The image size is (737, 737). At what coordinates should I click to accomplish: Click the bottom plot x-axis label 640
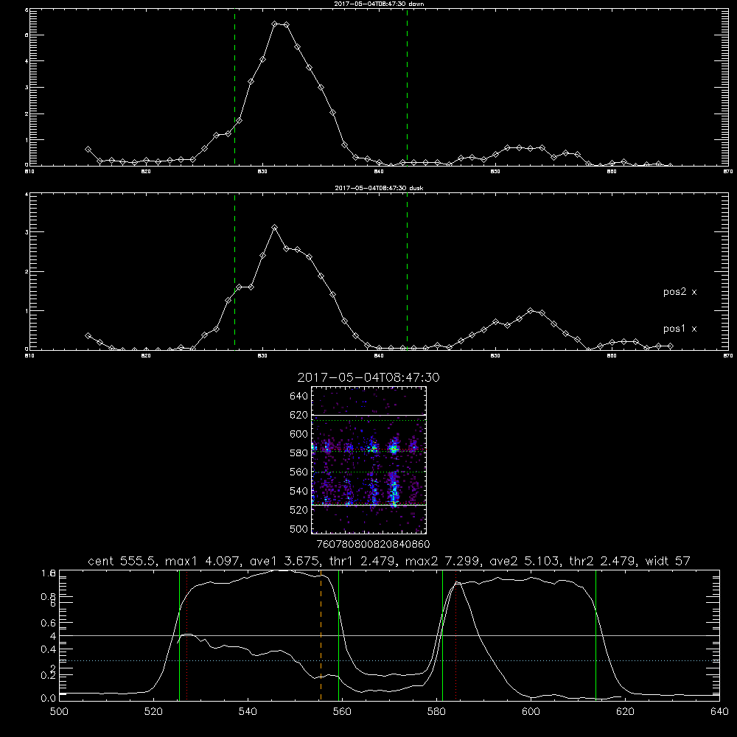click(x=719, y=712)
